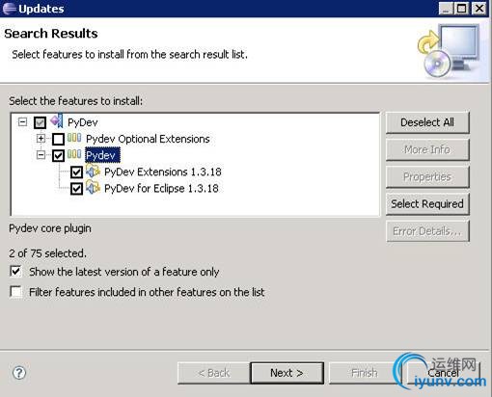Select PyDev Extensions 1.3.18 row text
Image resolution: width=492 pixels, height=397 pixels.
coord(163,172)
